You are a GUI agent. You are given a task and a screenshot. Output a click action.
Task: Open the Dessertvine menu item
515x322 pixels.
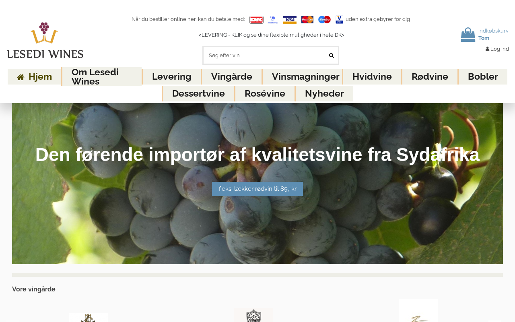[198, 93]
